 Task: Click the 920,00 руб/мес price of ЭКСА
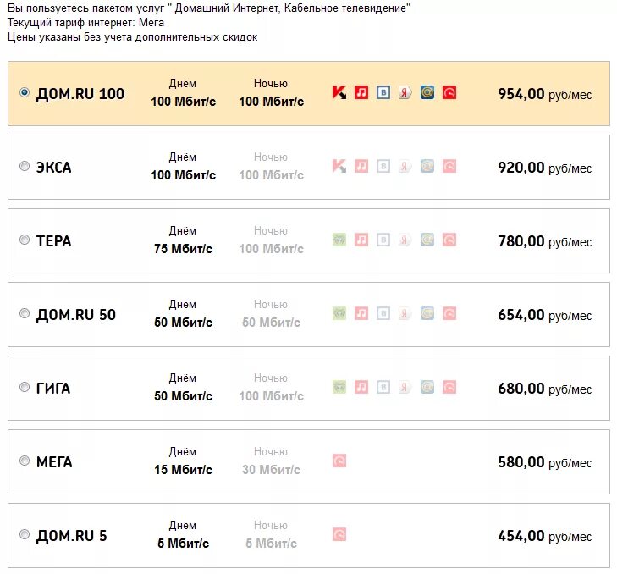tap(544, 168)
